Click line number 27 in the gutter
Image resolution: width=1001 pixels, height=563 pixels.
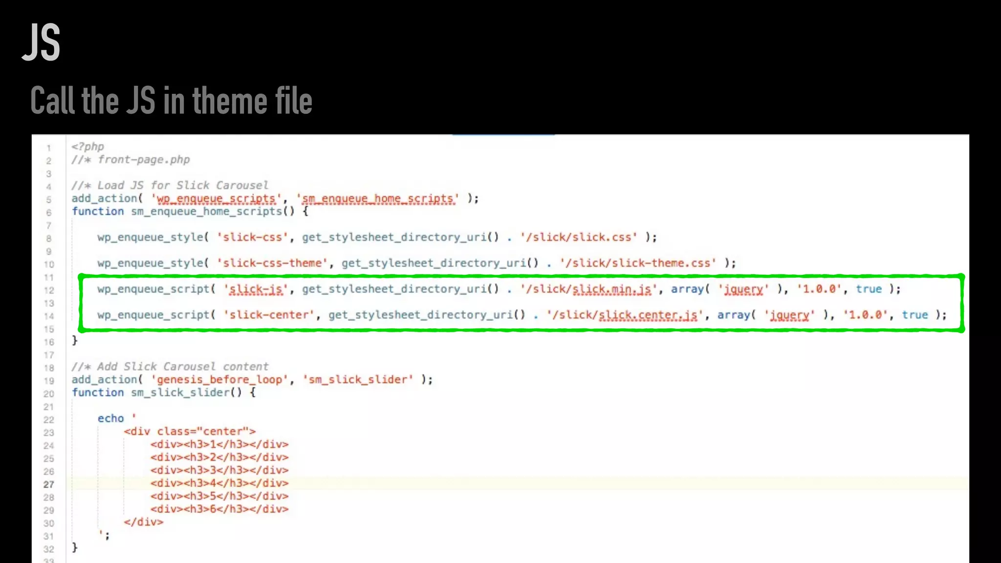coord(49,484)
